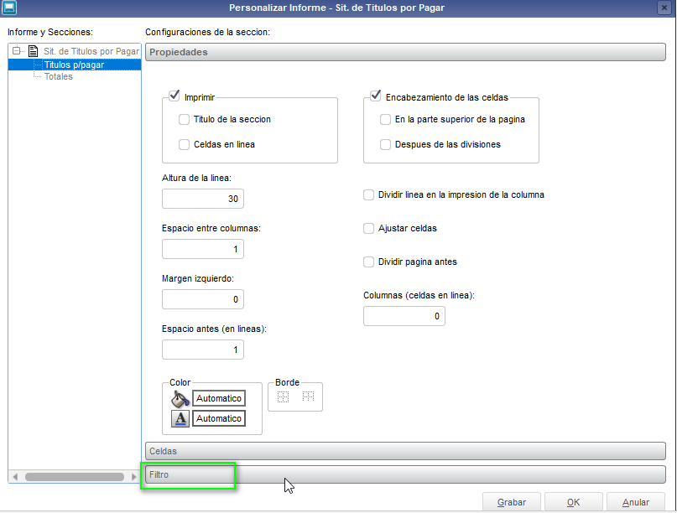The image size is (677, 513).
Task: Open text color Automatico swatch
Action: pyautogui.click(x=219, y=418)
